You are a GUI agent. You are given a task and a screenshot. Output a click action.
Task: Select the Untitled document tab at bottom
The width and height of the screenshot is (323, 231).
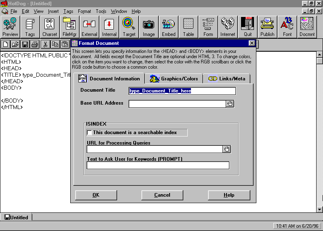[16, 217]
